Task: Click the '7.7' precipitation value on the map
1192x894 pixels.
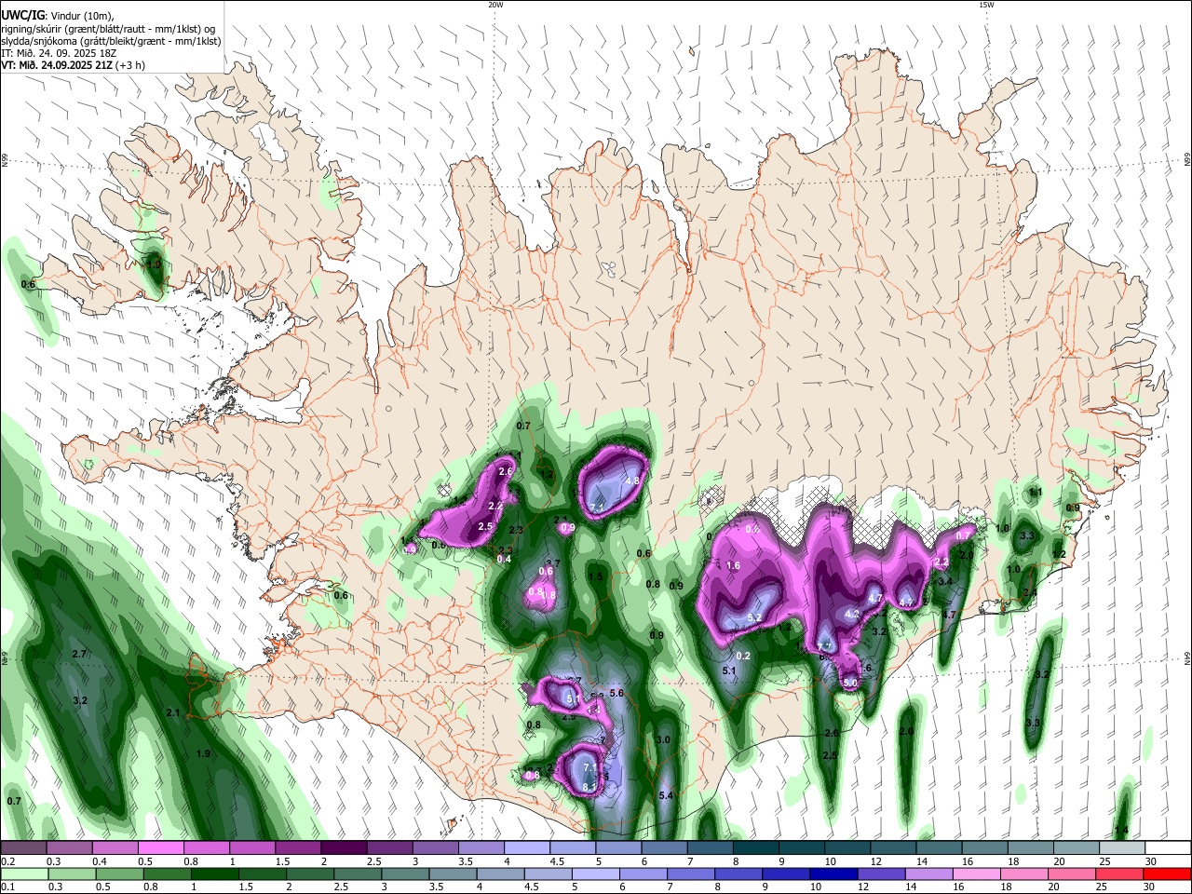Action: pyautogui.click(x=824, y=646)
